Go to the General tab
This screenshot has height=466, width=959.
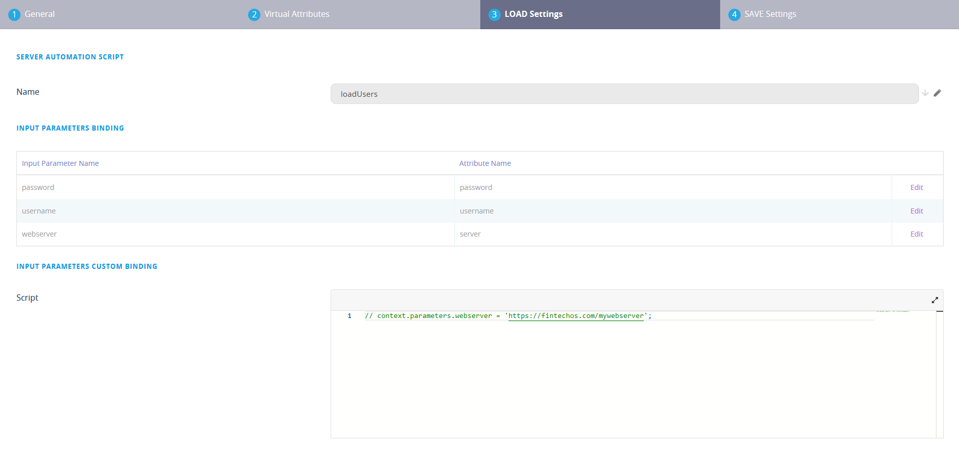[x=40, y=14]
